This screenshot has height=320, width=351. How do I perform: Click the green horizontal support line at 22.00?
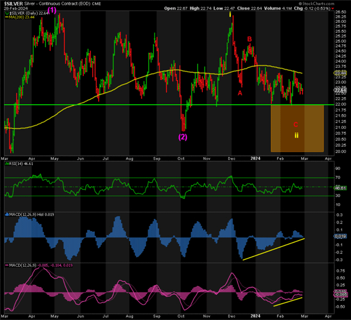[140, 104]
